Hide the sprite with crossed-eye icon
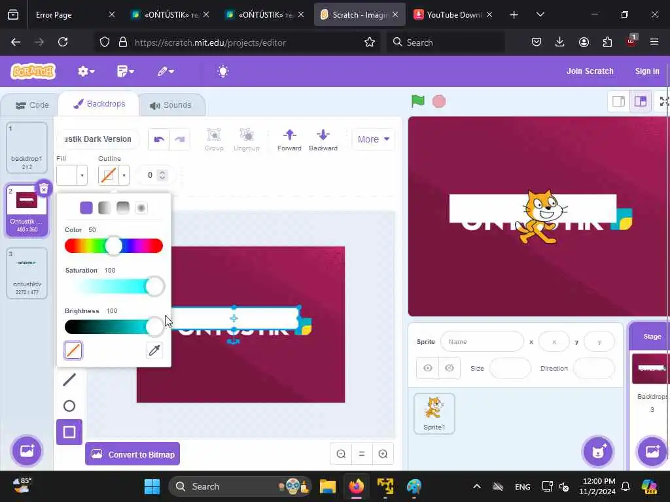This screenshot has width=670, height=502. [449, 368]
